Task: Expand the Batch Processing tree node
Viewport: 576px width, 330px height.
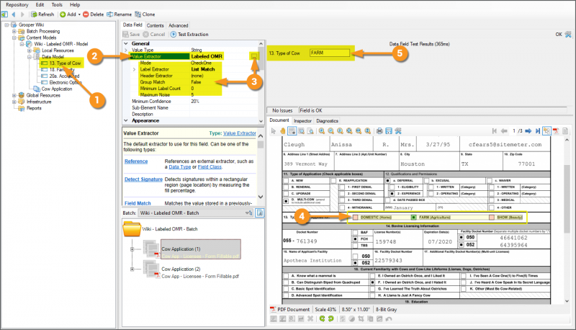Action: pyautogui.click(x=14, y=31)
